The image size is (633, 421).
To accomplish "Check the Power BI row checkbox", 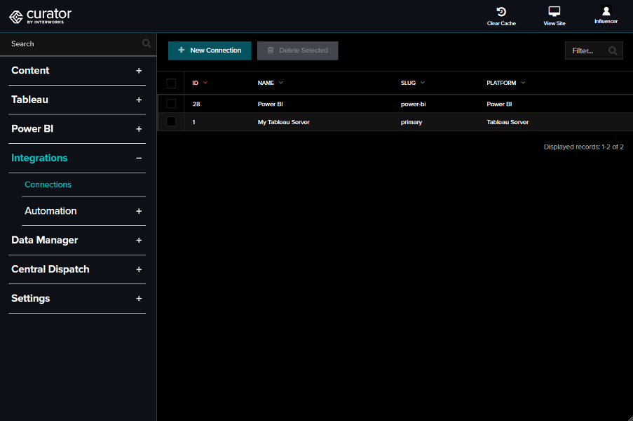I will [x=171, y=104].
